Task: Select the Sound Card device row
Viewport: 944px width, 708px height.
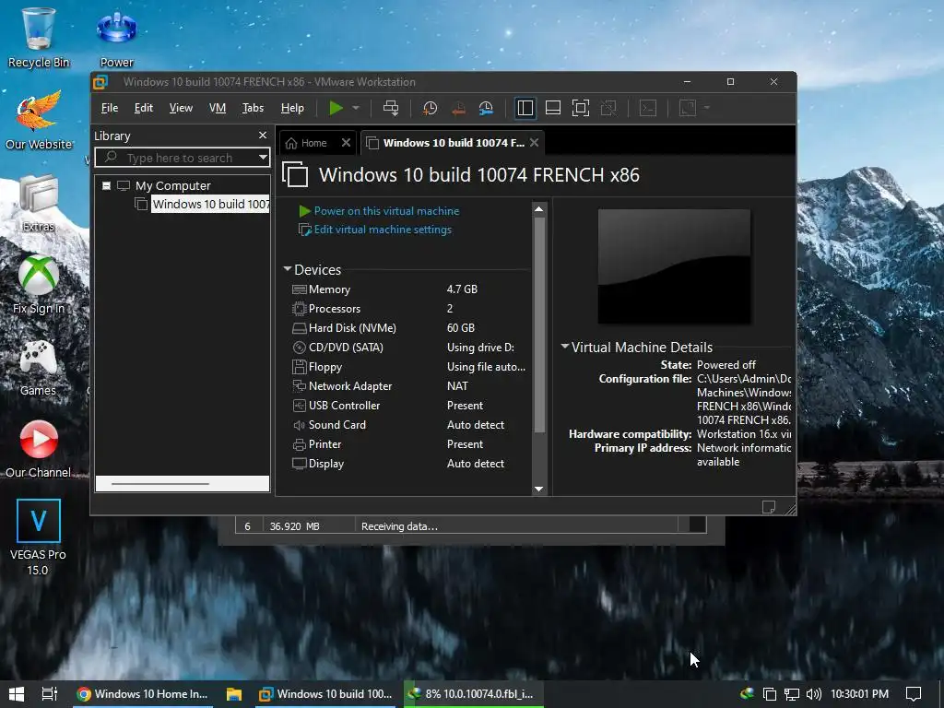Action: pyautogui.click(x=409, y=424)
